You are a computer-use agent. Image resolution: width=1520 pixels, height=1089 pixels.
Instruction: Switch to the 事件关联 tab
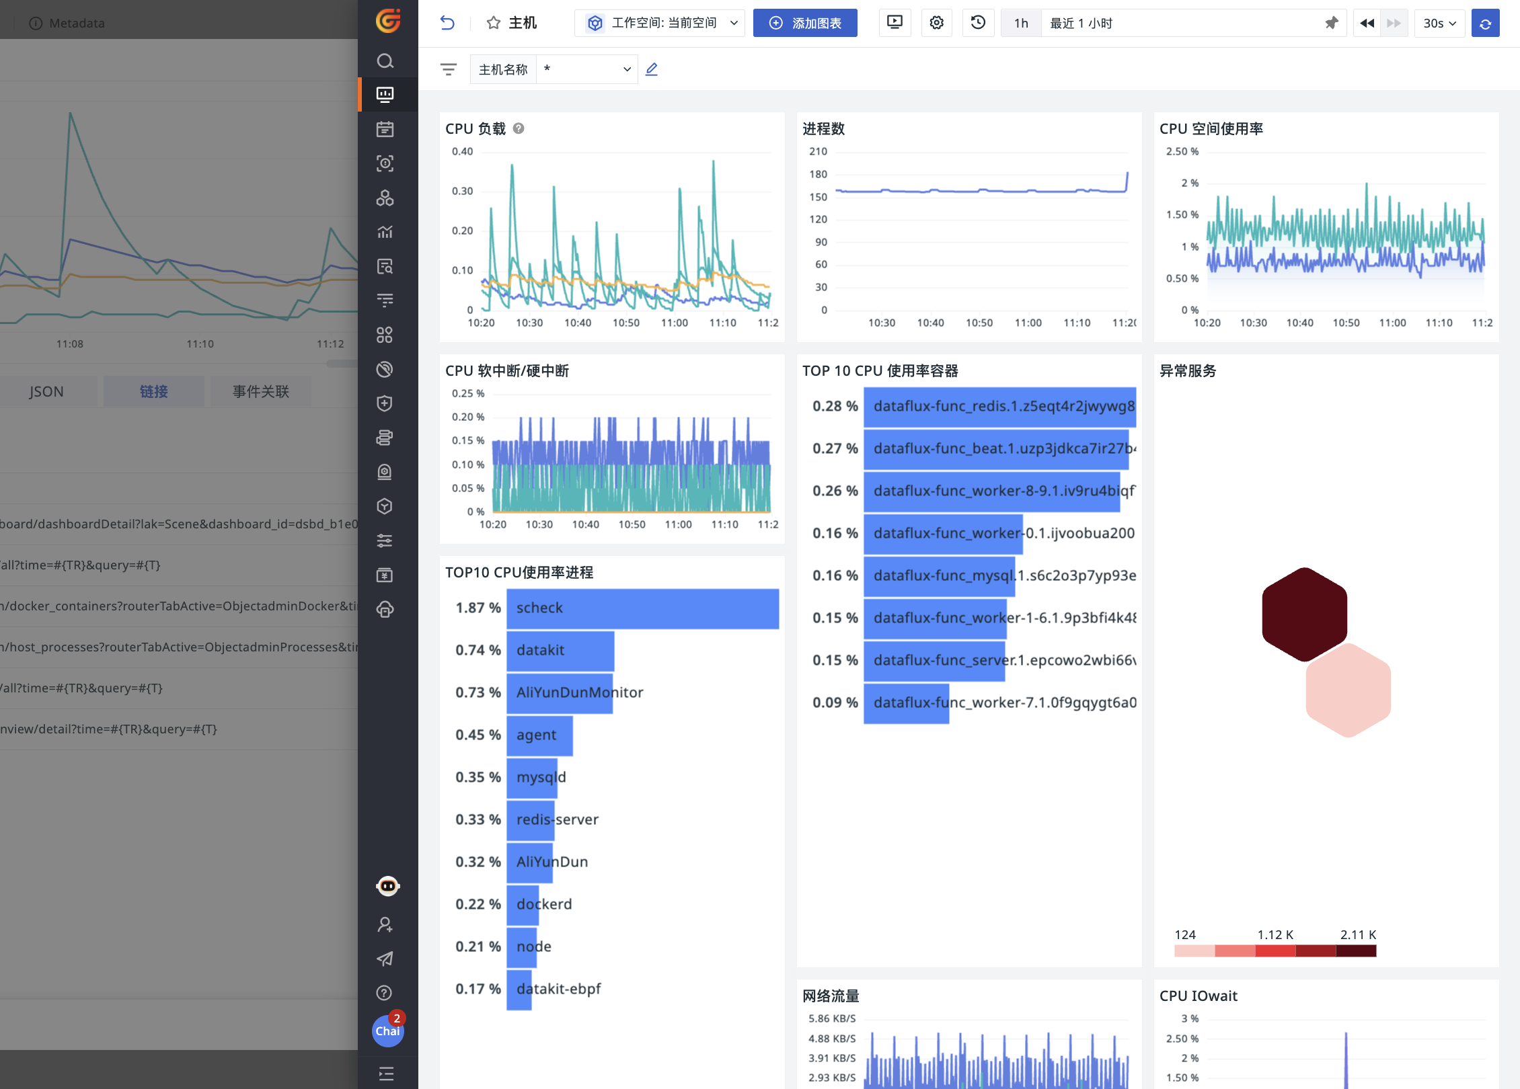[261, 391]
